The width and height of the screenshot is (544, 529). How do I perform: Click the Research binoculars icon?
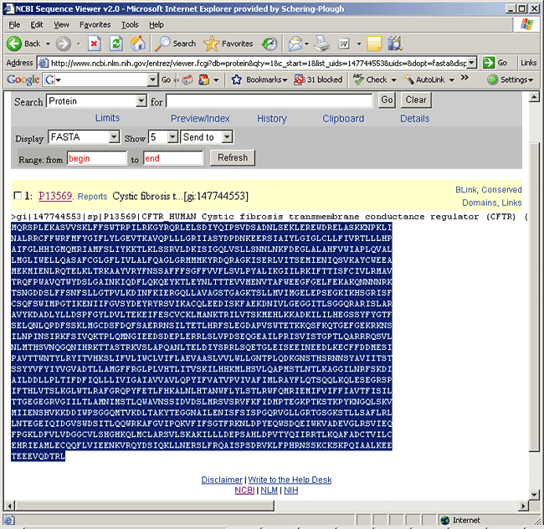395,44
